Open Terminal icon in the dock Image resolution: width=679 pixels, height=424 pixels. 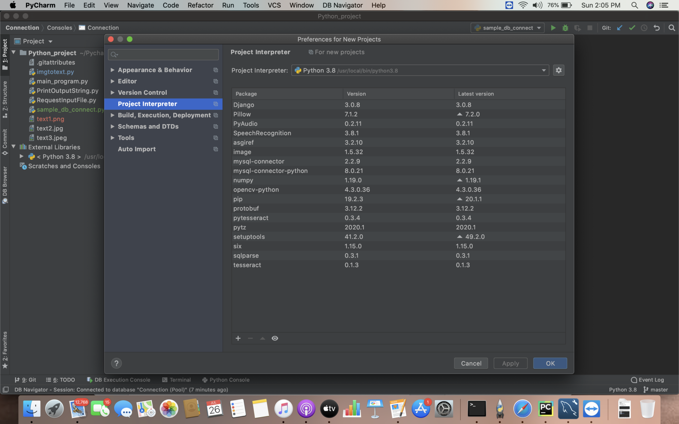pos(477,409)
